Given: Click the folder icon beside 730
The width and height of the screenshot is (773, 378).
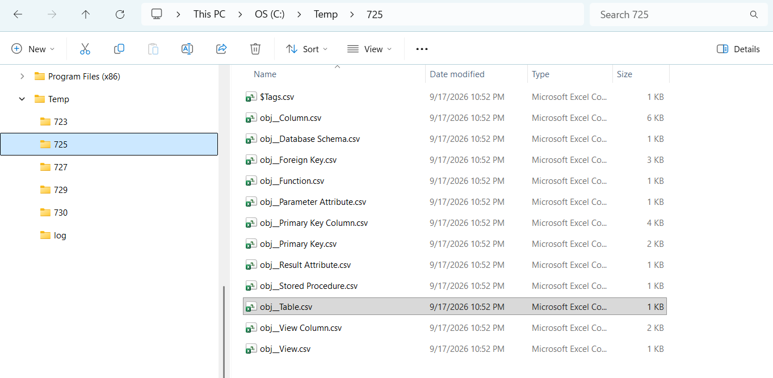Looking at the screenshot, I should pos(45,212).
